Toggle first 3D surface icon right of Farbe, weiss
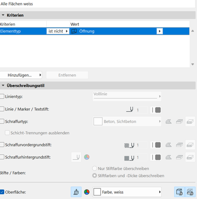 point(180,192)
